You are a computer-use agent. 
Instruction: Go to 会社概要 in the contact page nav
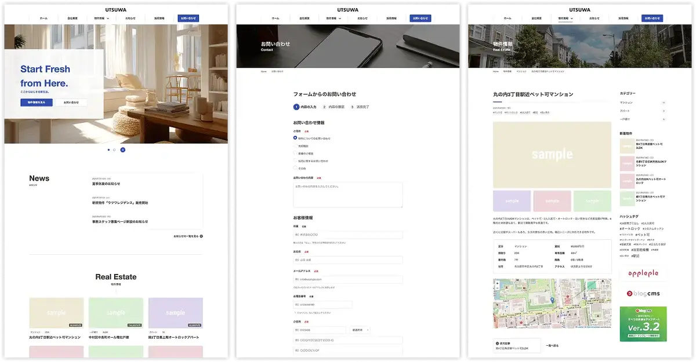pyautogui.click(x=304, y=19)
